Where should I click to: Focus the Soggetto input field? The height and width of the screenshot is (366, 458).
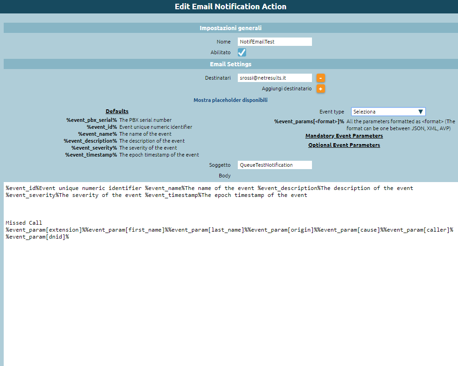click(274, 165)
